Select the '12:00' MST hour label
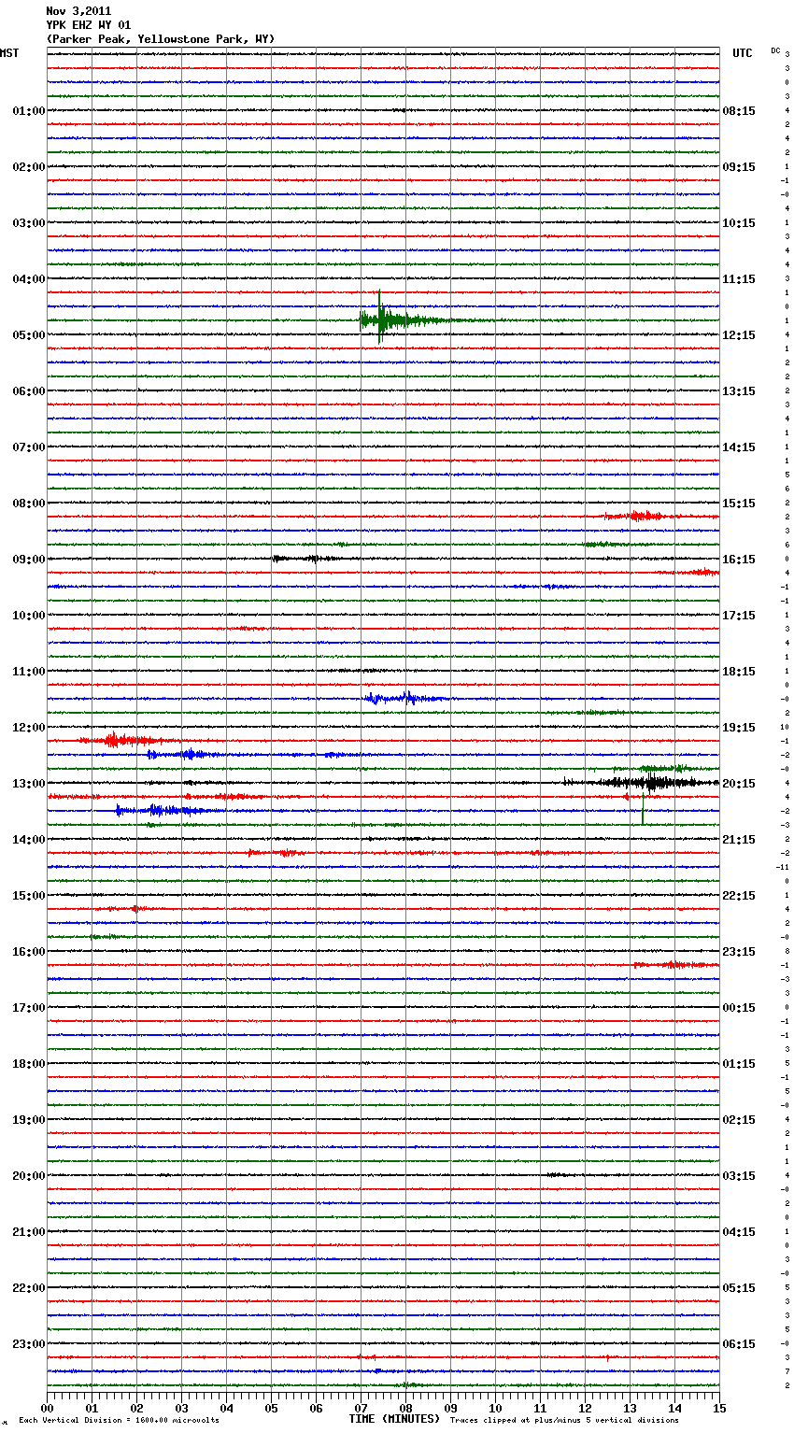794x1433 pixels. pos(28,728)
